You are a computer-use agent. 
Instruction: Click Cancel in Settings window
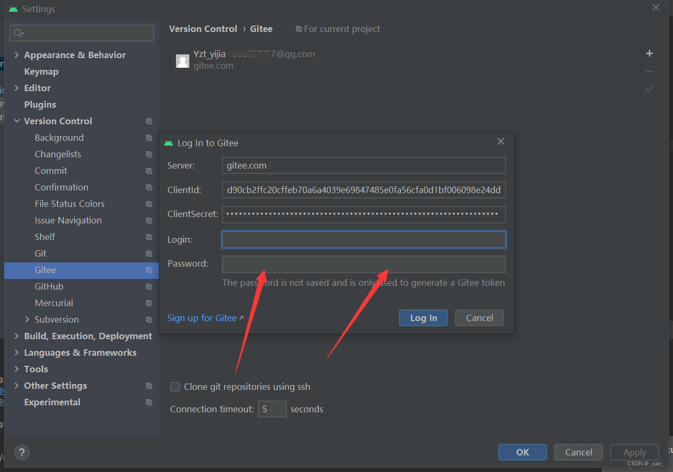click(x=579, y=452)
